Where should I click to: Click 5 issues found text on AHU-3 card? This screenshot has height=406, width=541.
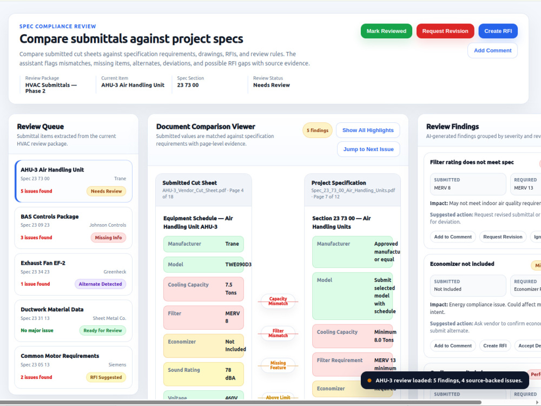(x=36, y=191)
